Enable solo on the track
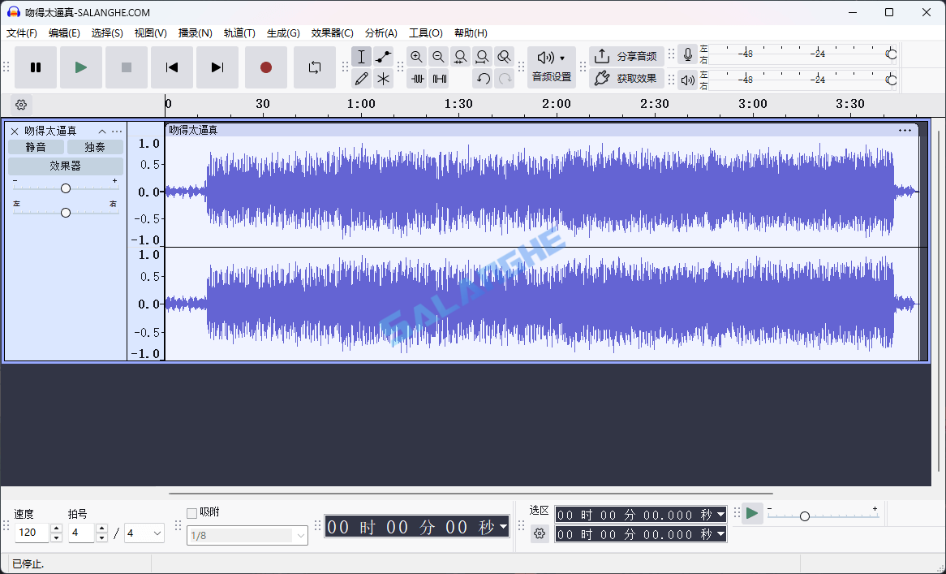The image size is (946, 574). 95,147
